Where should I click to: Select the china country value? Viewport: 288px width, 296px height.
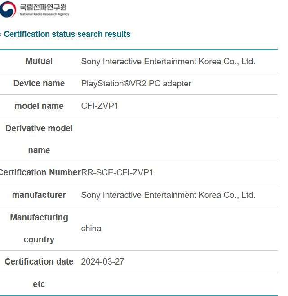click(91, 229)
